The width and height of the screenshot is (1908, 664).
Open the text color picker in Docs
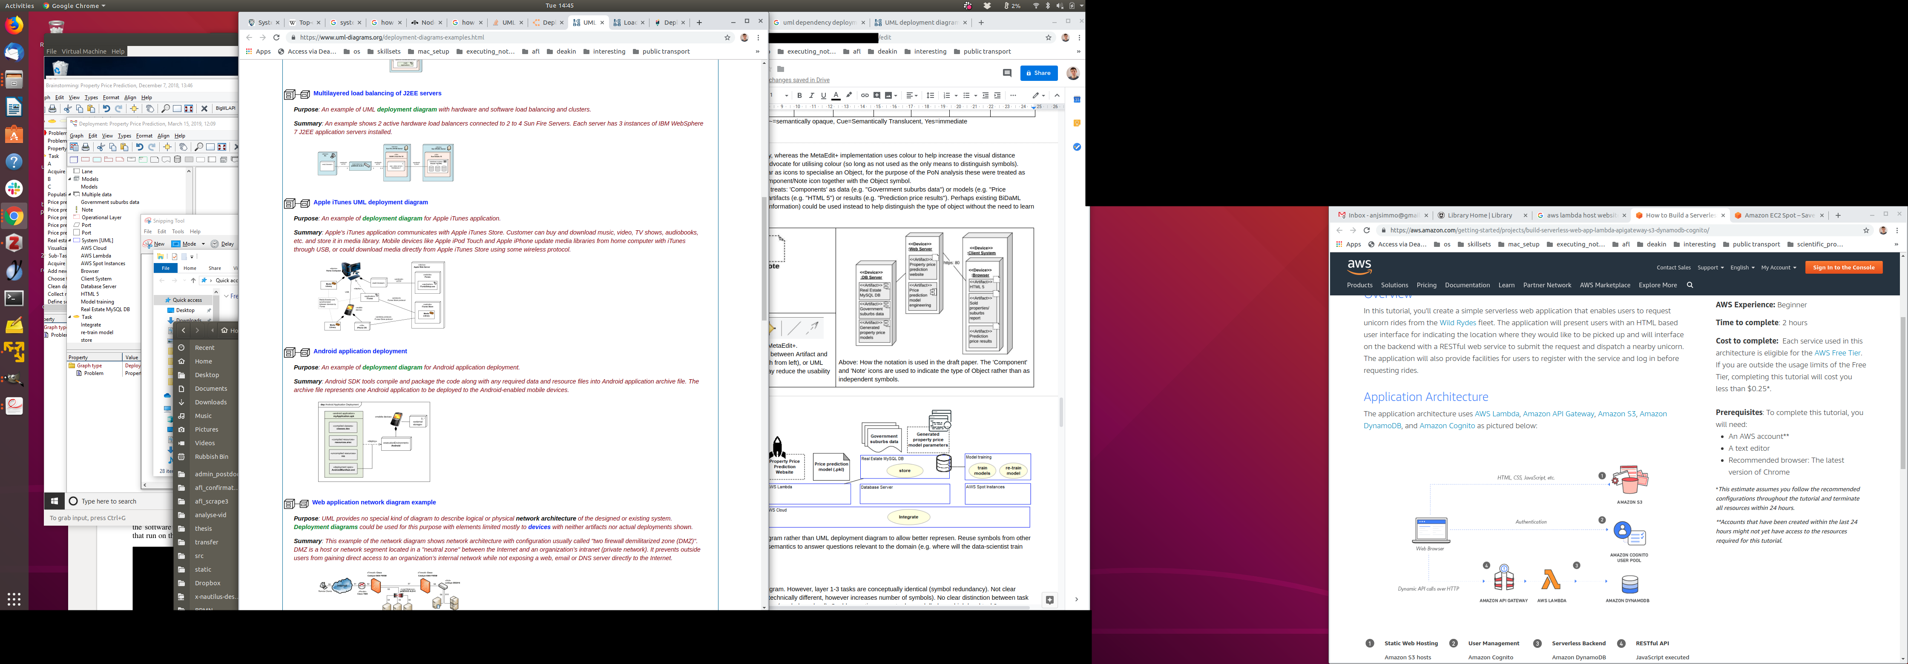[x=836, y=95]
